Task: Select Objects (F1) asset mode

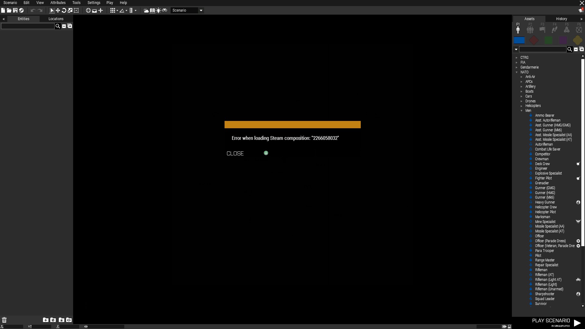Action: [x=518, y=28]
